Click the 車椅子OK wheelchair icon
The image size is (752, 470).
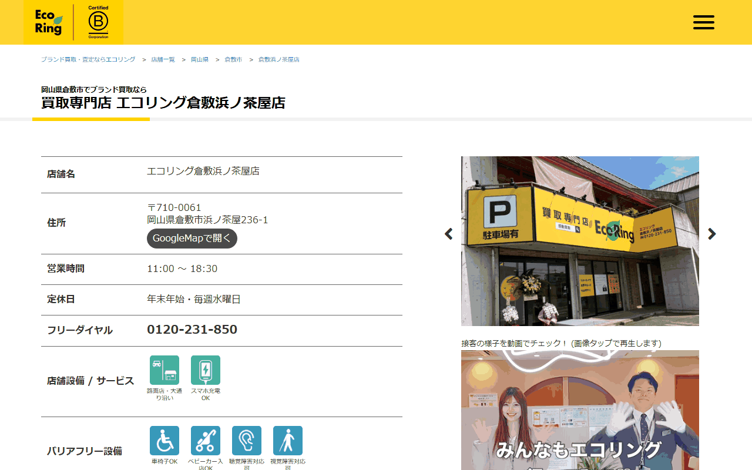[164, 441]
